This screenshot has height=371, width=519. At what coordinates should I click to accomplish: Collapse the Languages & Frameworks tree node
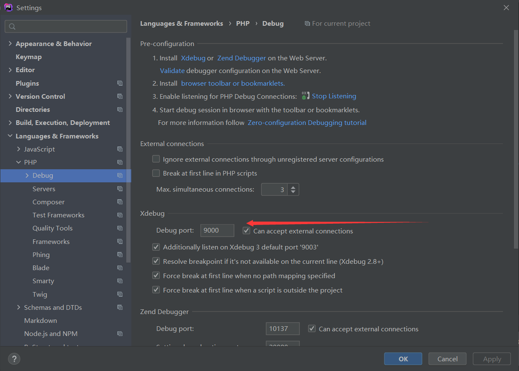pos(10,136)
